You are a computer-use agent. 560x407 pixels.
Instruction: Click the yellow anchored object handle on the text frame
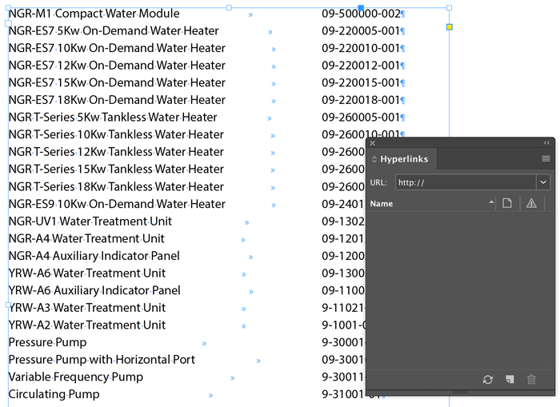(x=450, y=27)
